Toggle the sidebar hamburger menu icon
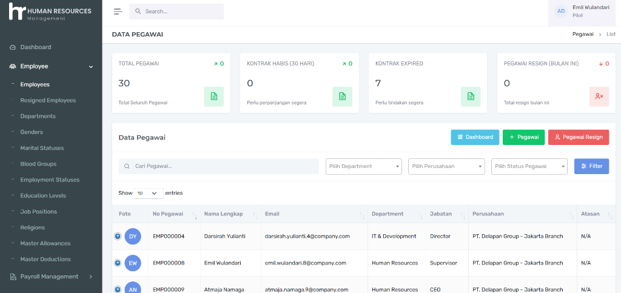621x293 pixels. point(118,12)
